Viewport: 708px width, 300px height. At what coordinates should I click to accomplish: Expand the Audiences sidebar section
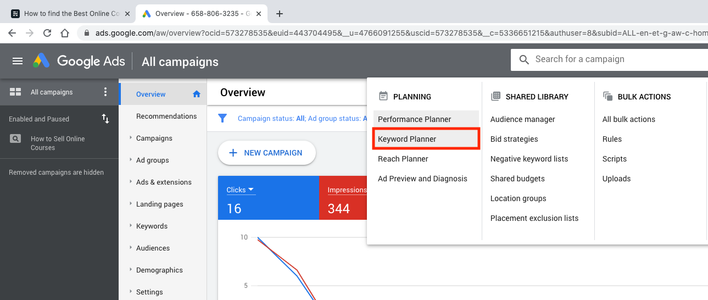131,248
